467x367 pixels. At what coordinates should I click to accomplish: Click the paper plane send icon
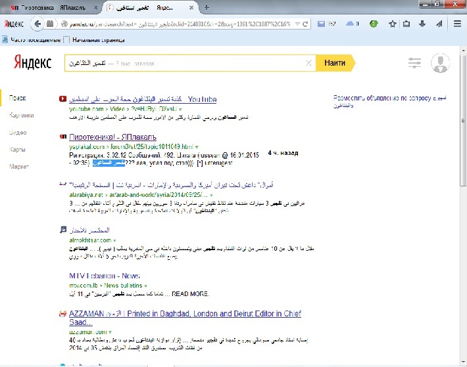point(439,24)
